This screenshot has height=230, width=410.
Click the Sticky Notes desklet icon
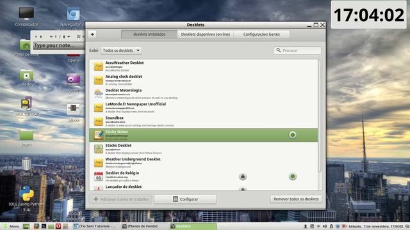click(98, 135)
